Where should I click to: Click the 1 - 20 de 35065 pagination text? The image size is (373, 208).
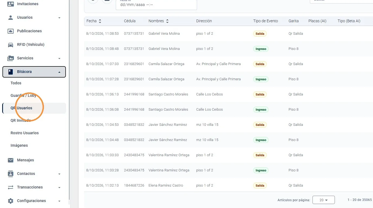pos(360,200)
